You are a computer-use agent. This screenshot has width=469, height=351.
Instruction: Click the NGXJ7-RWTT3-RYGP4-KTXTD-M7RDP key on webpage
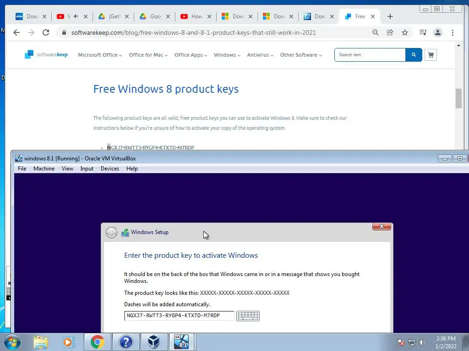pos(151,148)
